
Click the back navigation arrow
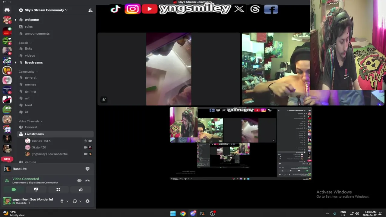coord(4,2)
